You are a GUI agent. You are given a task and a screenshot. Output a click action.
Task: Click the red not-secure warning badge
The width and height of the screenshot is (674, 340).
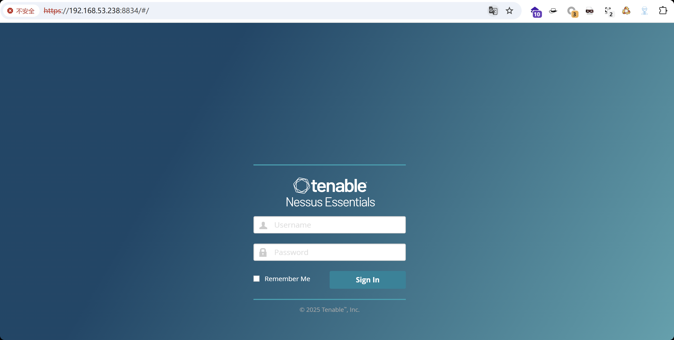coord(21,11)
